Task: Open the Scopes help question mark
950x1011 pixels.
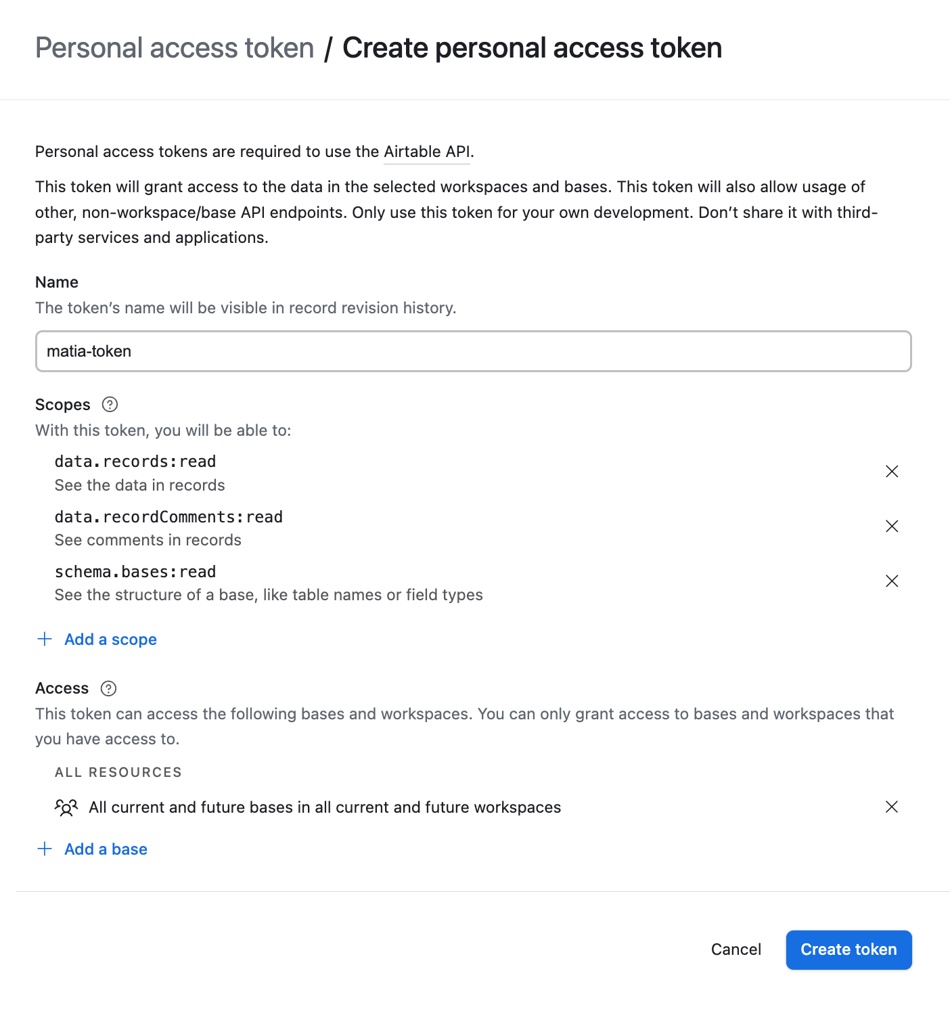Action: [110, 405]
